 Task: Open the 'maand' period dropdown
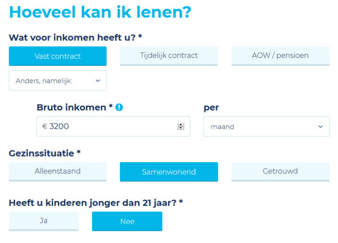coord(266,127)
